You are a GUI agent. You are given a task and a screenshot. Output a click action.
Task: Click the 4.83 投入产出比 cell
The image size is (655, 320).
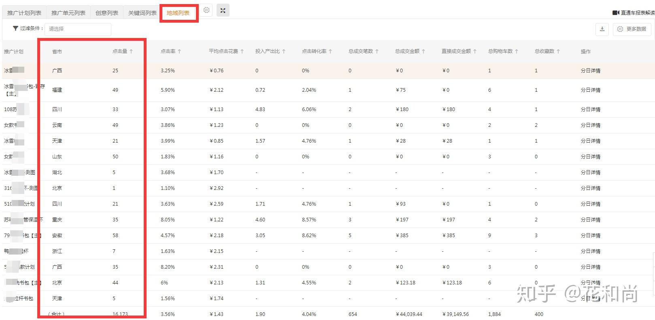[260, 109]
